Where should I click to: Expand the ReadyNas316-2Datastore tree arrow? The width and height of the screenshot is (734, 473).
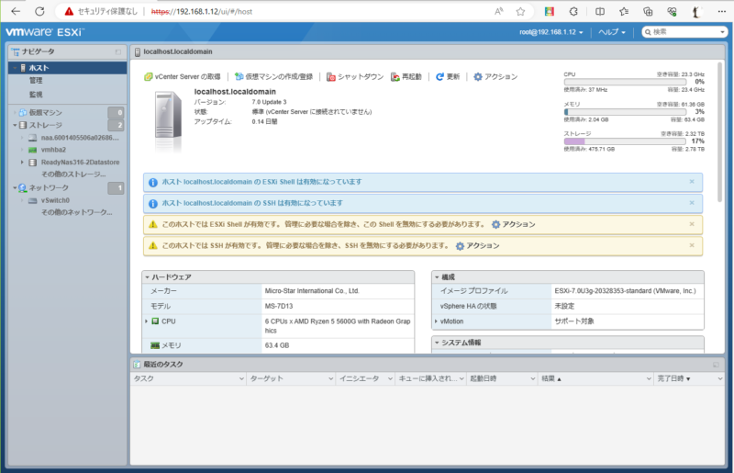click(21, 163)
